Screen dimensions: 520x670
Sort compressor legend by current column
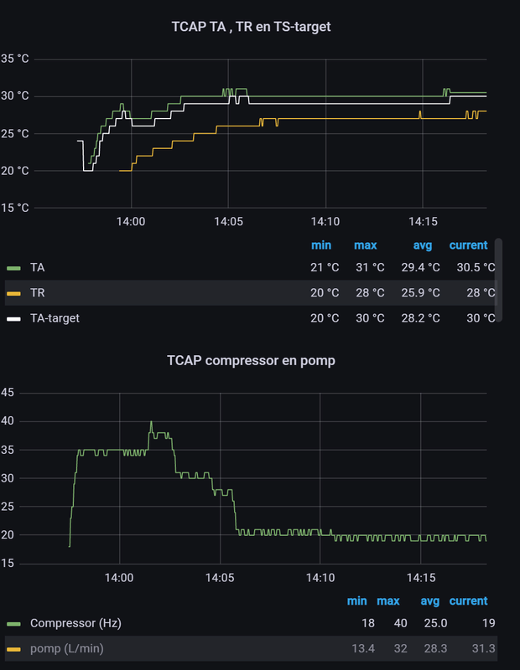(468, 600)
